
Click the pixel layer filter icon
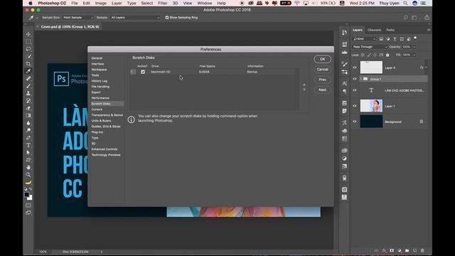[381, 39]
